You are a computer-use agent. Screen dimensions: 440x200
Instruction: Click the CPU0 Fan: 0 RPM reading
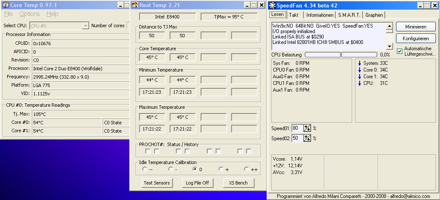click(291, 70)
